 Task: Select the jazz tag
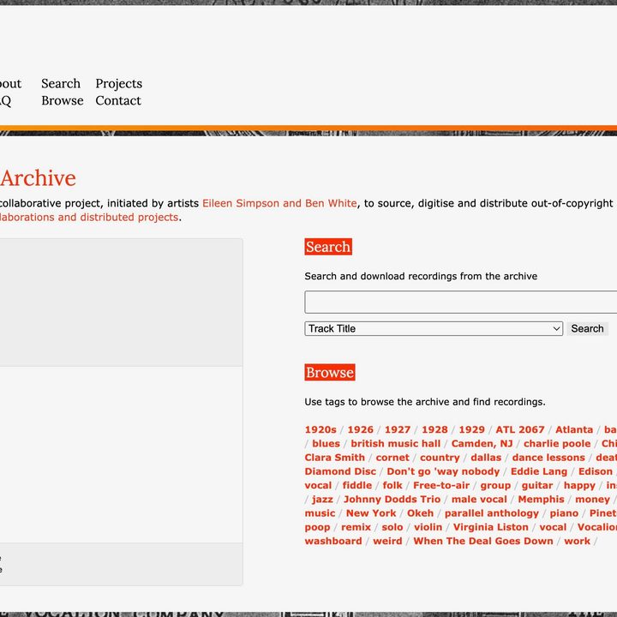[x=322, y=500]
